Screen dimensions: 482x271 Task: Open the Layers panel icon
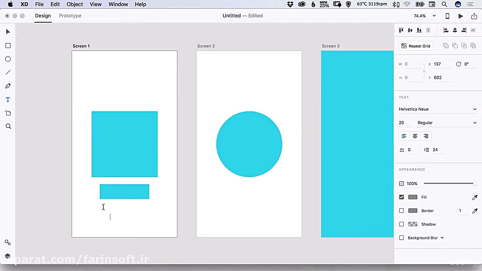click(x=8, y=256)
